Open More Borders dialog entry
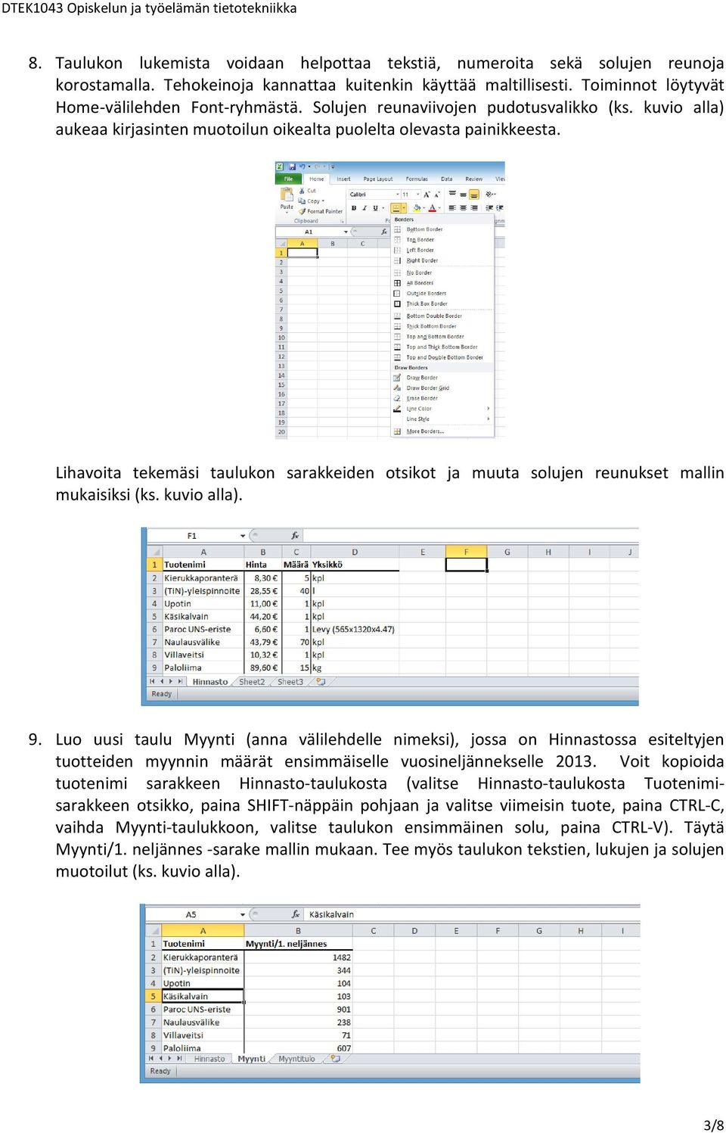Viewport: 726px width, 1133px height. click(442, 431)
